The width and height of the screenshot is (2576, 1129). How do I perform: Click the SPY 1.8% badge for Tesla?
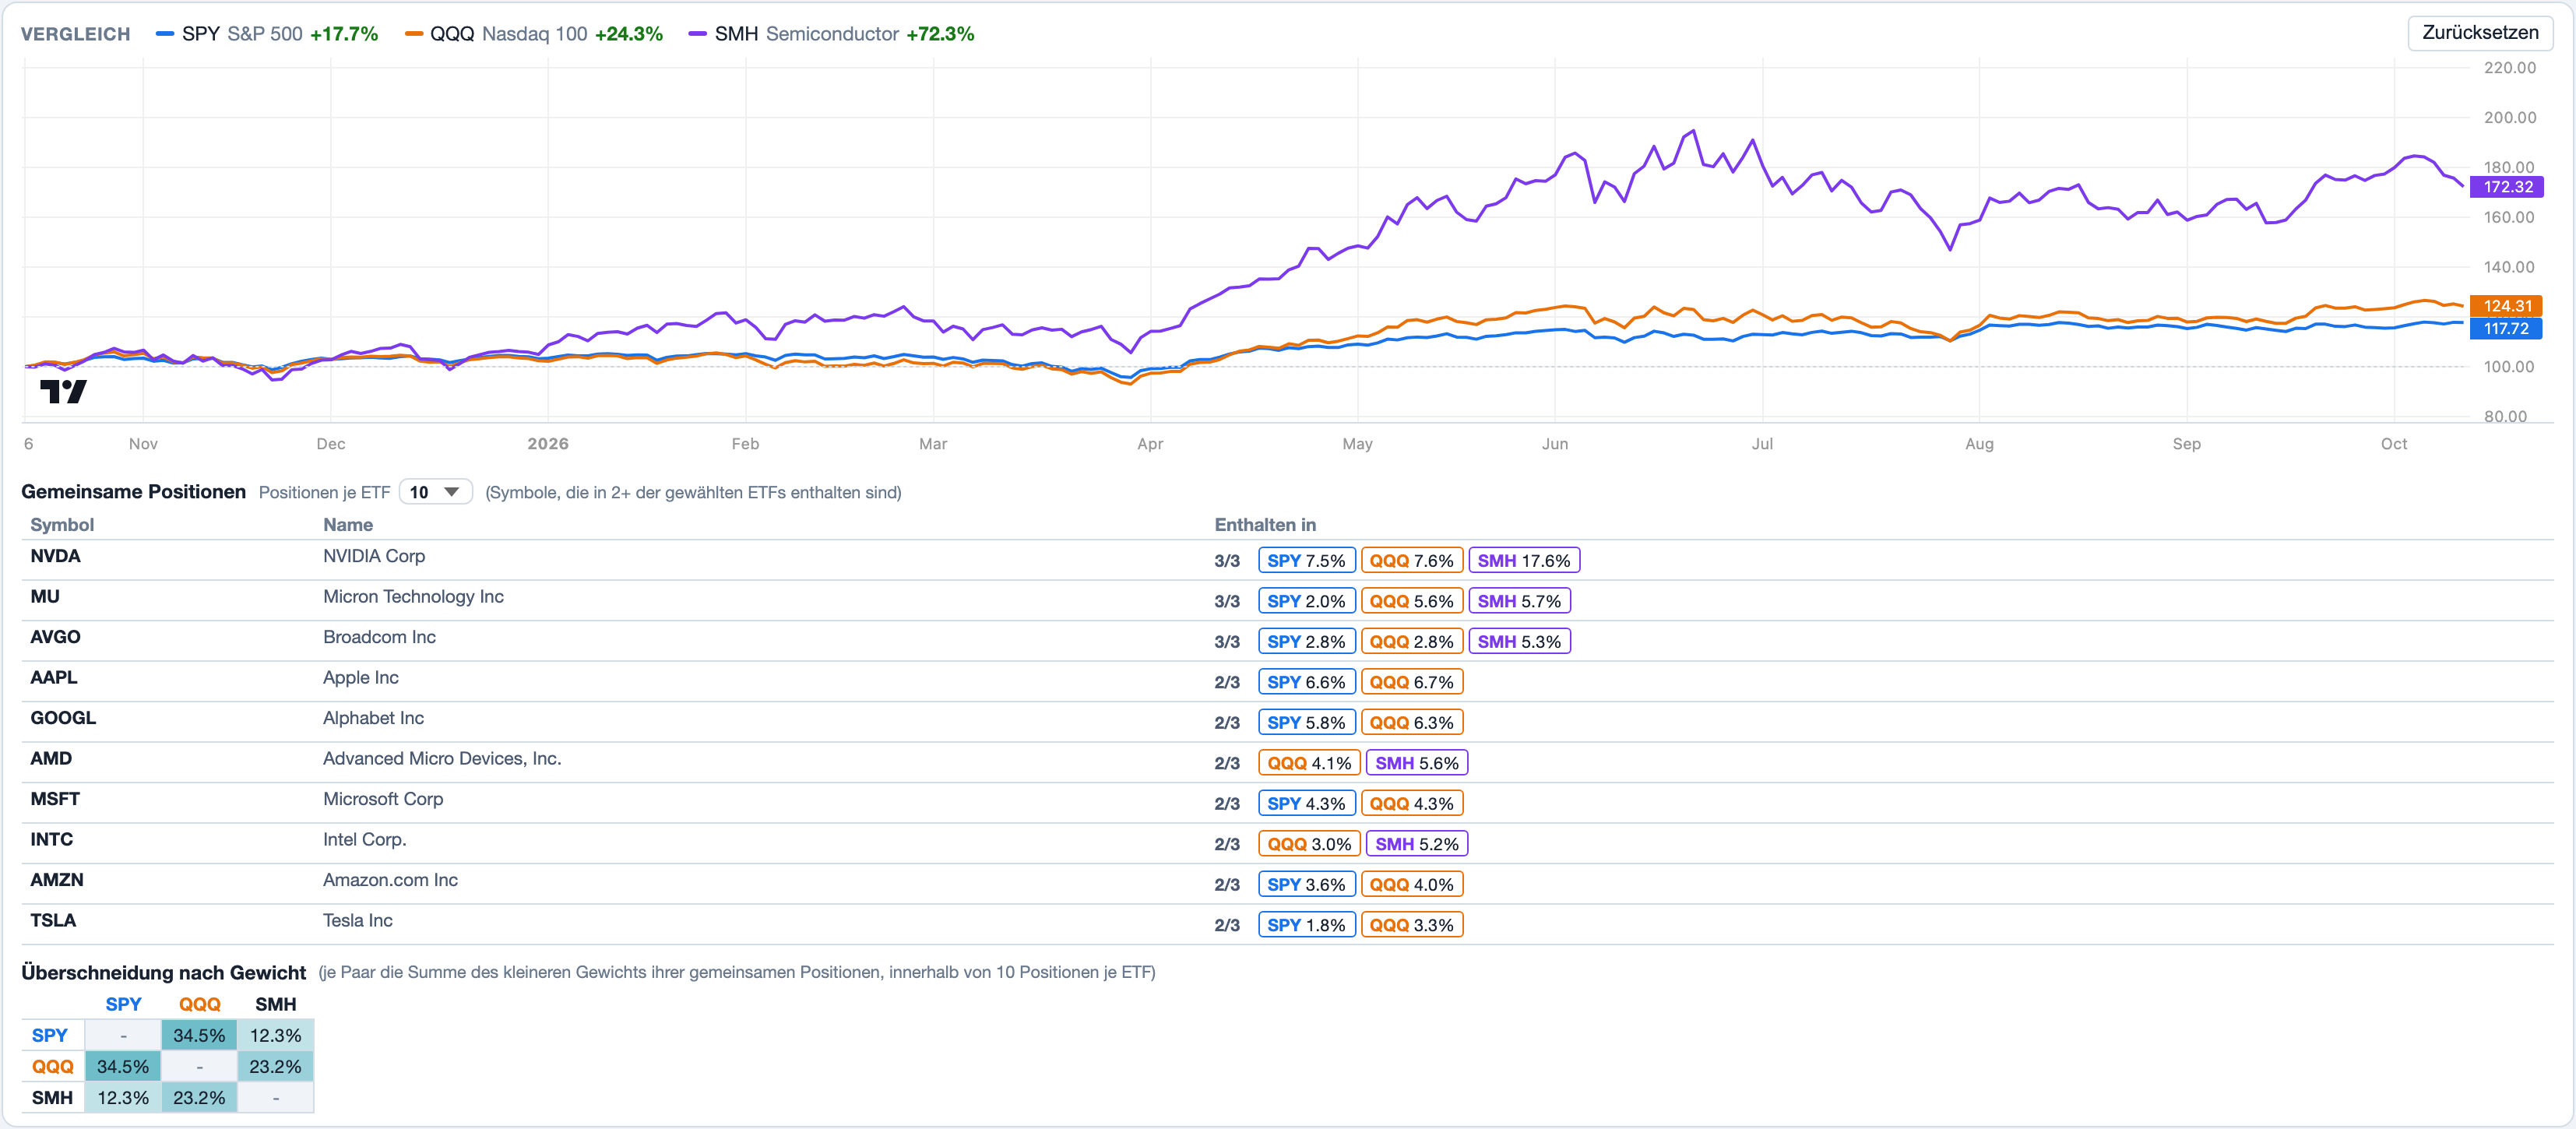pos(1306,925)
